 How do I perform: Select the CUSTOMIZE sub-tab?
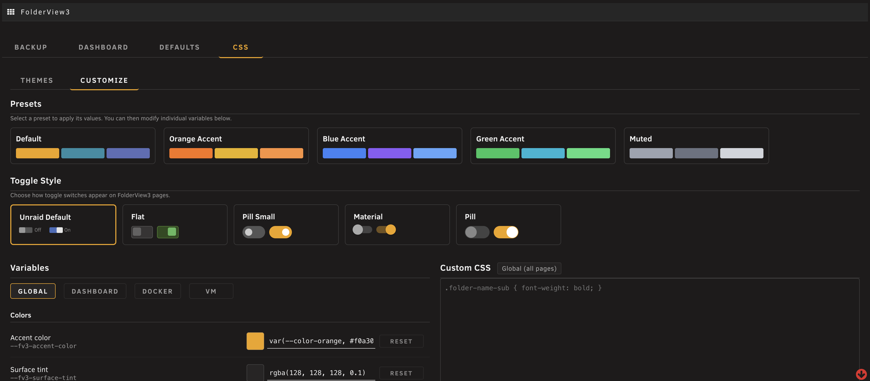104,80
